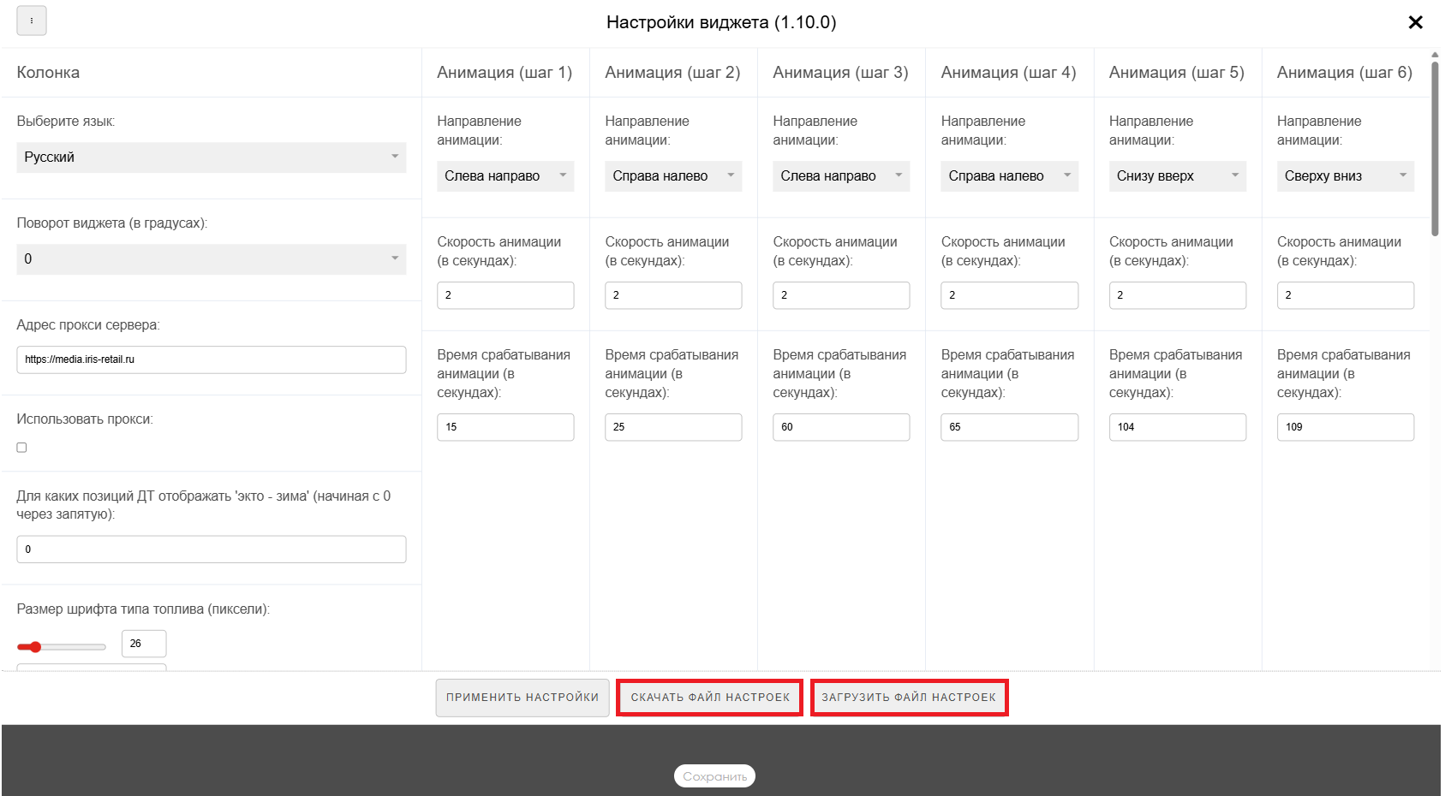Open the 'Выберите язык' language dropdown
This screenshot has width=1445, height=796.
click(x=211, y=157)
